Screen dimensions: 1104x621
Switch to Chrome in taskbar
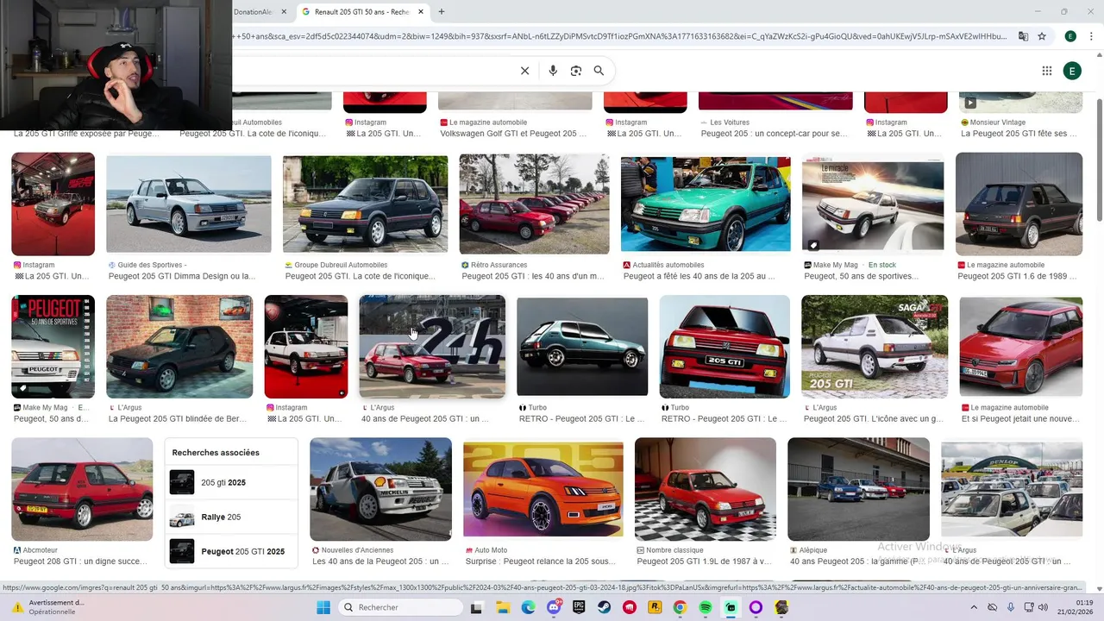[x=680, y=607]
